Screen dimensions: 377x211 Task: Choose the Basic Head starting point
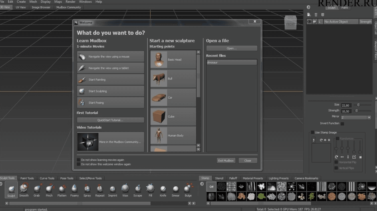[173, 59]
